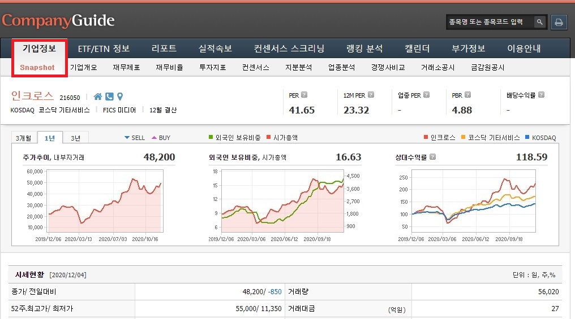Click blue KOSDAQ legend swatch

[527, 137]
